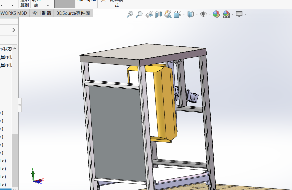
Task: Open the leftmost ribbon dropdown arrow
Action: 2,5
